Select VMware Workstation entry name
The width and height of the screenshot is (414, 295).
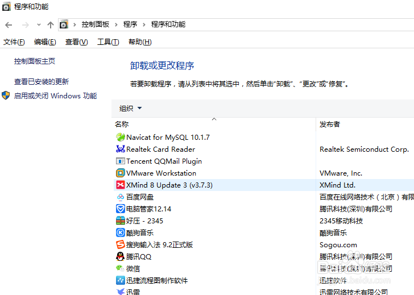[161, 173]
